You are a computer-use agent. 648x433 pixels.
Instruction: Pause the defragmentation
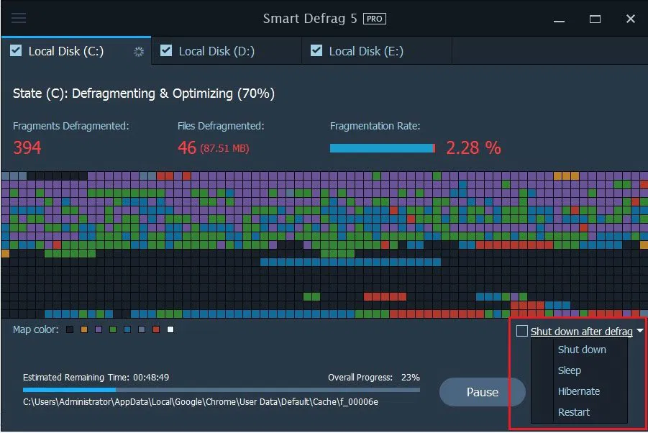482,392
